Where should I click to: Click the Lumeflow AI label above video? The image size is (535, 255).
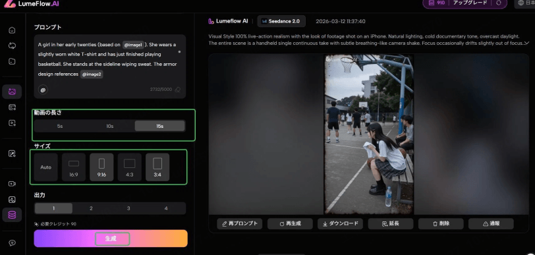pyautogui.click(x=228, y=21)
